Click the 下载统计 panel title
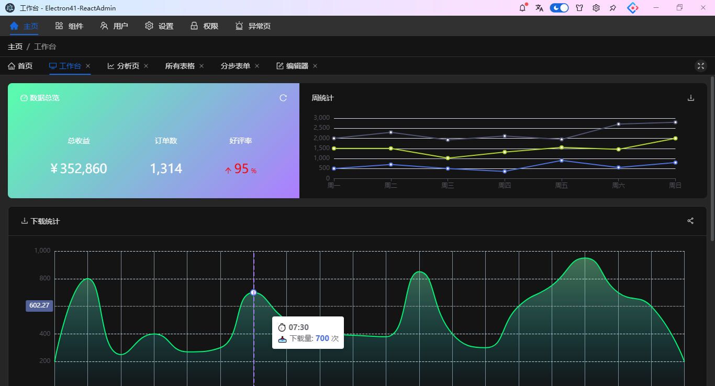This screenshot has width=715, height=386. tap(45, 221)
